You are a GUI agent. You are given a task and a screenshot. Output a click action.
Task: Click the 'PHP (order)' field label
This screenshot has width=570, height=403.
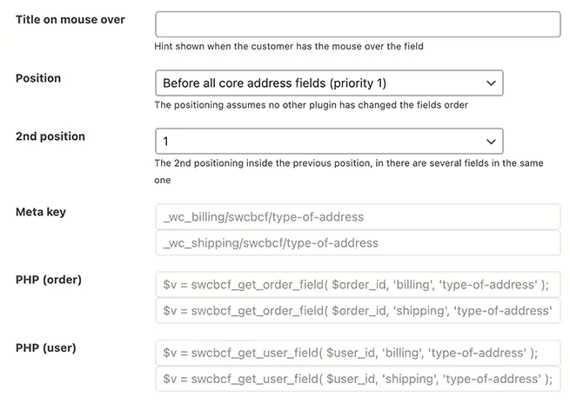coord(49,280)
